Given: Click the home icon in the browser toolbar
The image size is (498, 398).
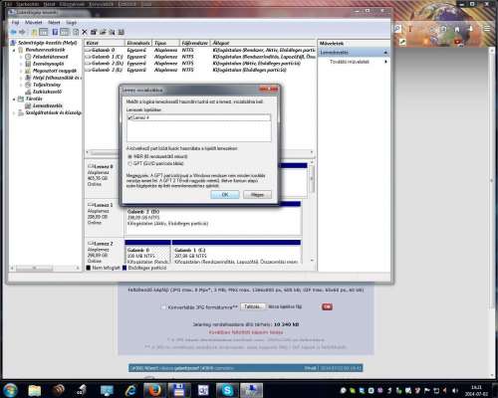Looking at the screenshot, I should pyautogui.click(x=457, y=29).
